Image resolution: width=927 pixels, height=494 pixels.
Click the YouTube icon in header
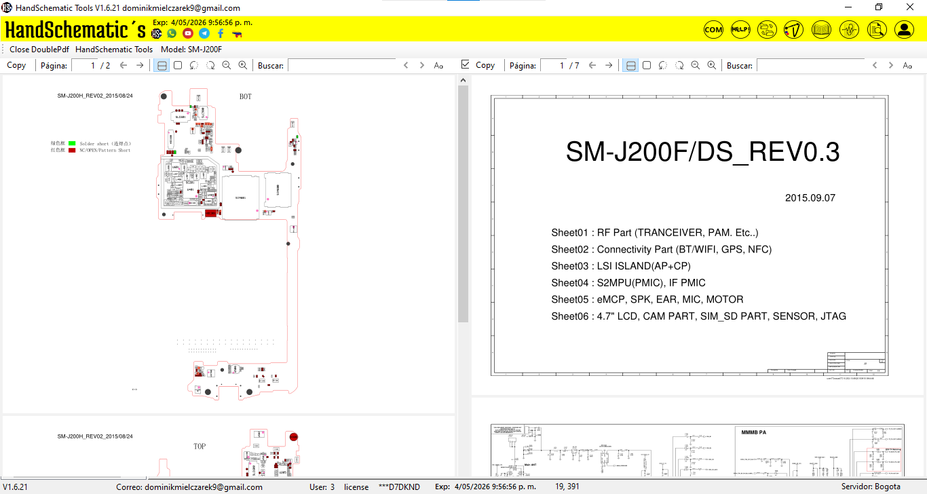coord(188,33)
